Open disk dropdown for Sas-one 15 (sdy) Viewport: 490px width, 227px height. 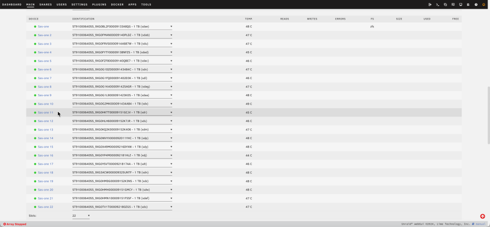click(x=122, y=147)
